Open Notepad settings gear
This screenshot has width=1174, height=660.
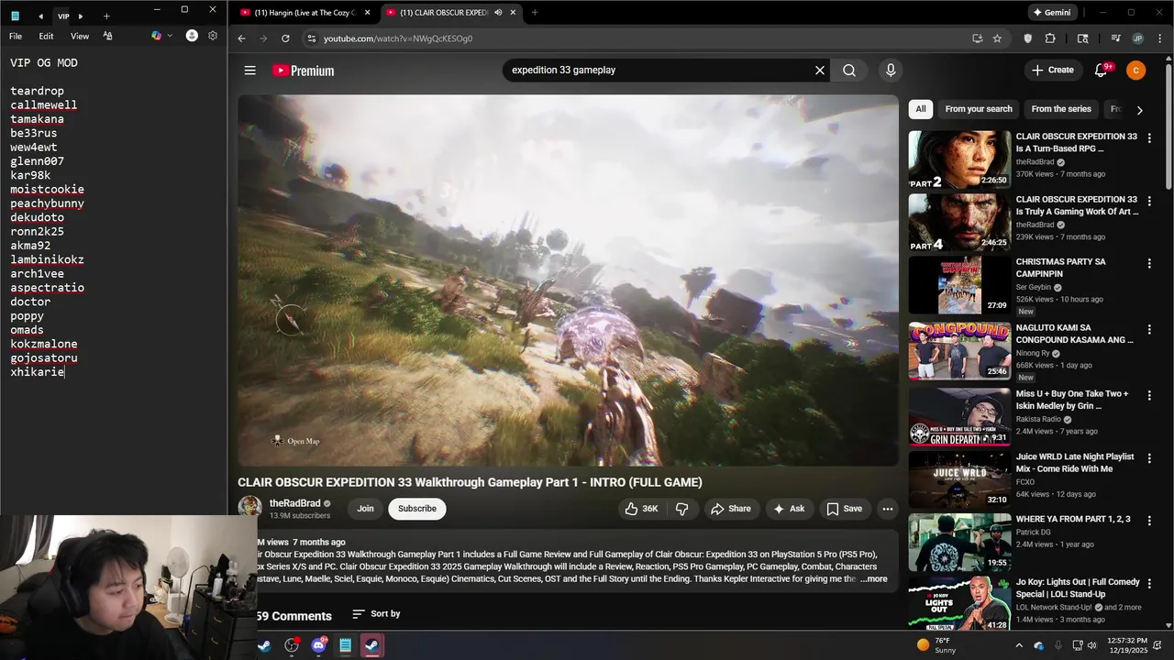213,36
